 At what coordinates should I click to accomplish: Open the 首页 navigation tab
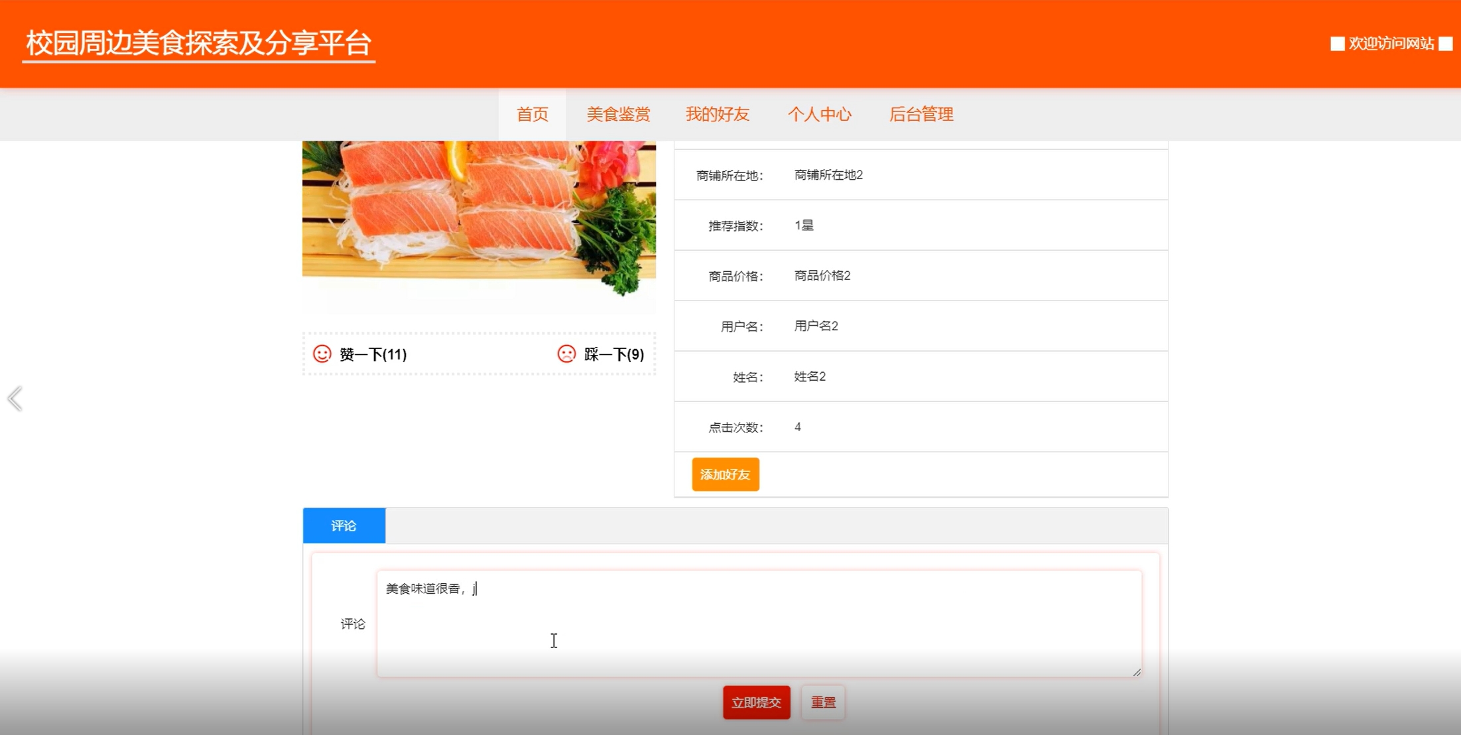pyautogui.click(x=533, y=114)
